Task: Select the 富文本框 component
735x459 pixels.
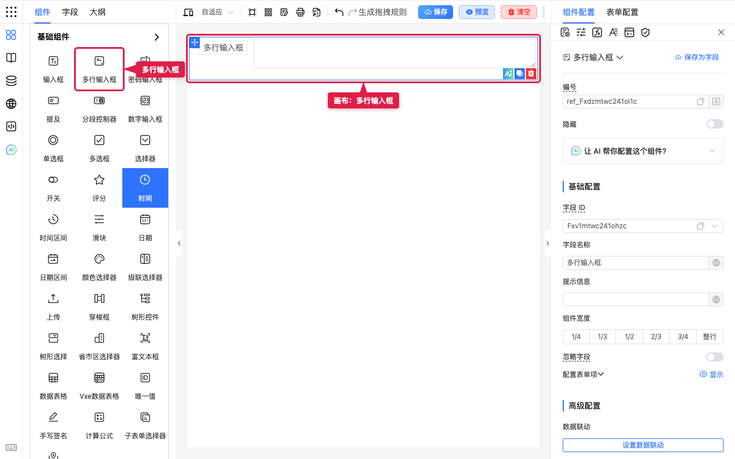Action: click(145, 346)
